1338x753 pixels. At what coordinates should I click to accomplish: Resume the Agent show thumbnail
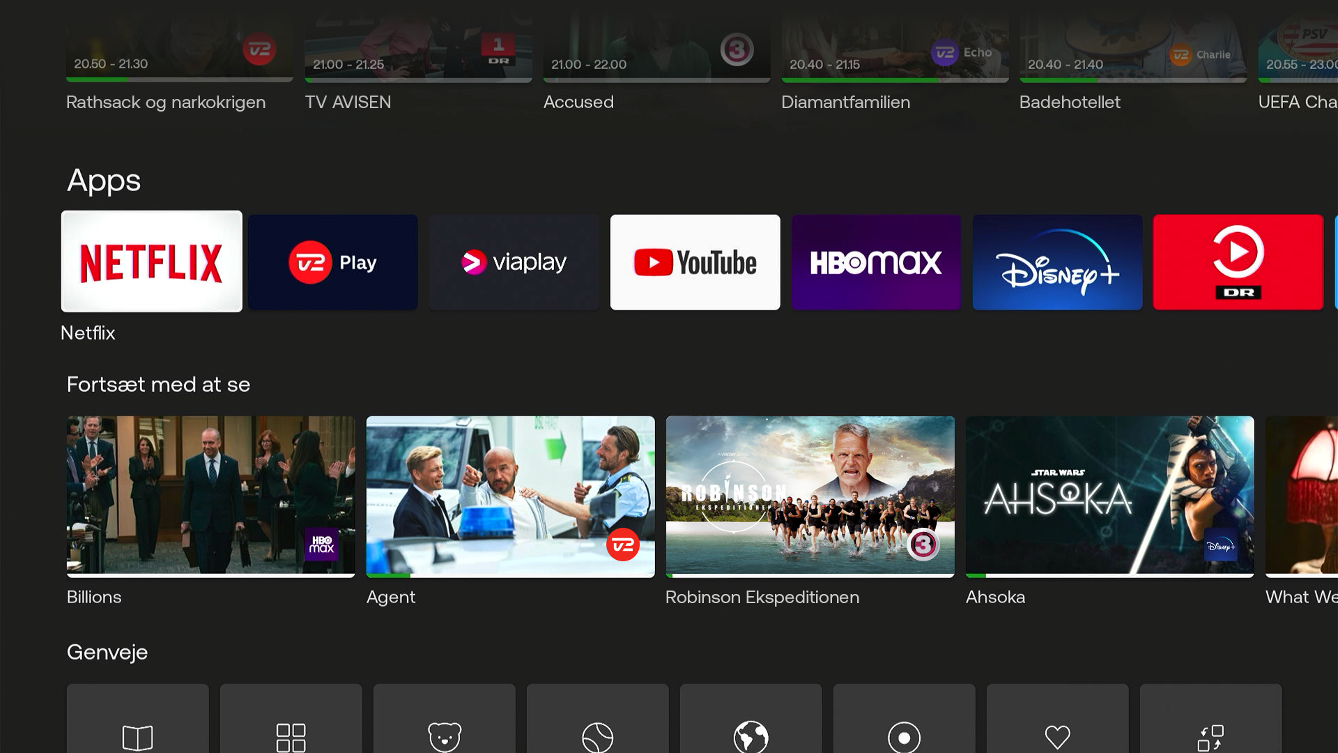click(x=510, y=496)
